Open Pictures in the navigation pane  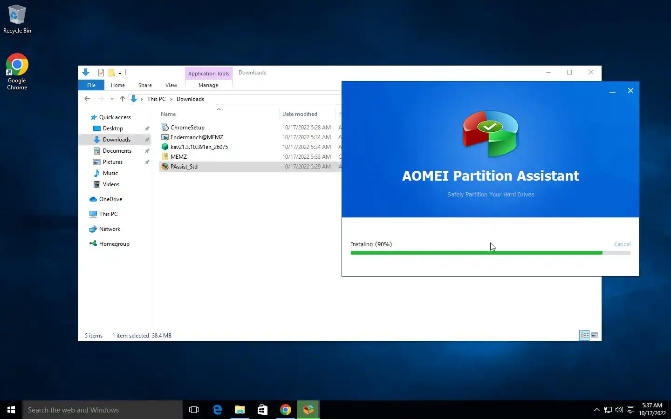[x=113, y=162]
